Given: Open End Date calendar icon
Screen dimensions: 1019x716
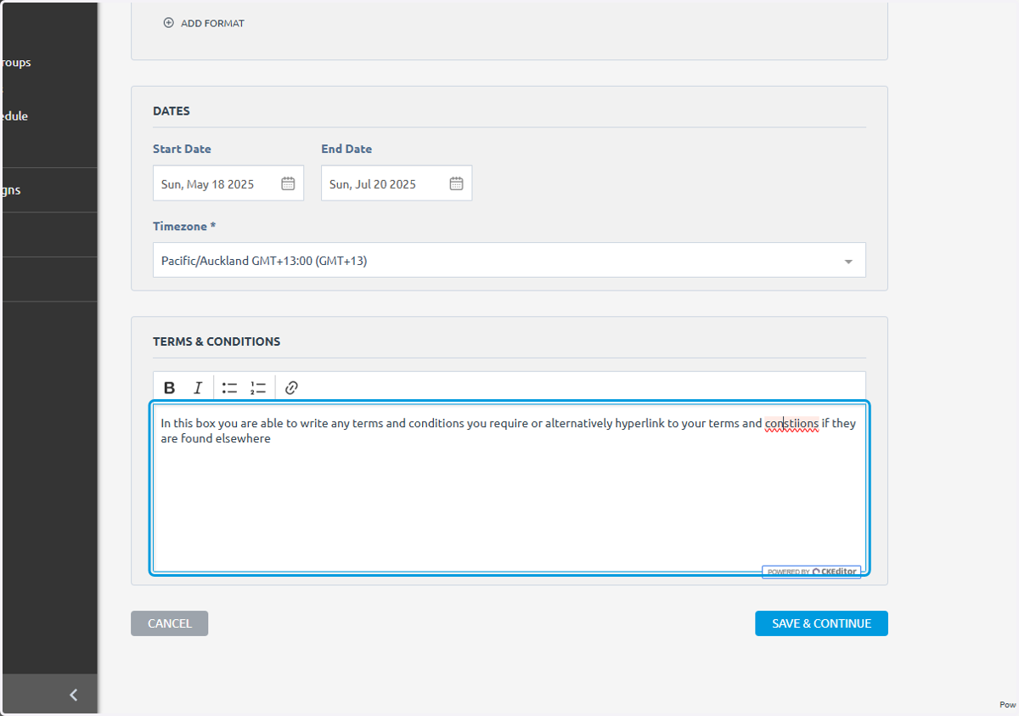Looking at the screenshot, I should [x=456, y=183].
